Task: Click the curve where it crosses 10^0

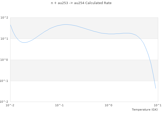Action: (x=150, y=60)
